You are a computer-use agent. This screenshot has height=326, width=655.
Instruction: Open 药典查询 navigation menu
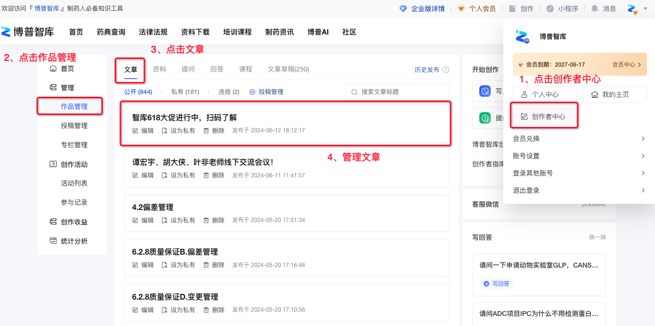(x=111, y=32)
